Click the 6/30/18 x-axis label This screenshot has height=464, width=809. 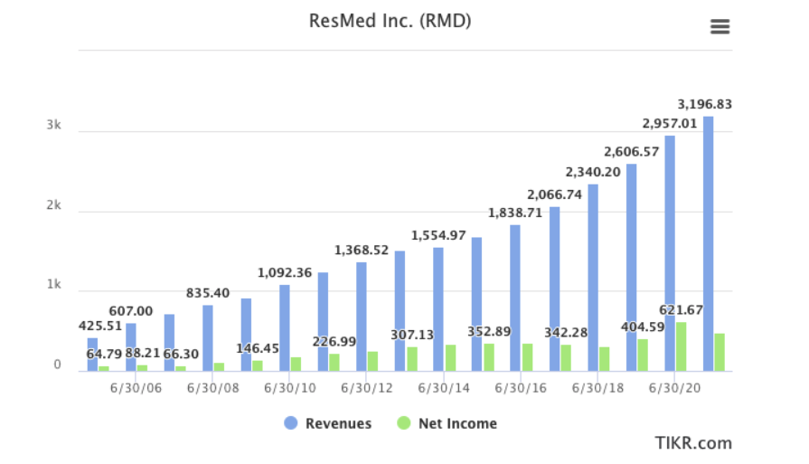[x=597, y=388]
